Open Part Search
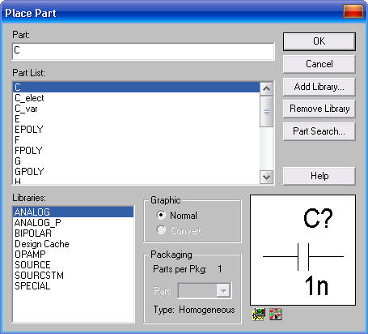This screenshot has height=334, width=368. point(319,131)
